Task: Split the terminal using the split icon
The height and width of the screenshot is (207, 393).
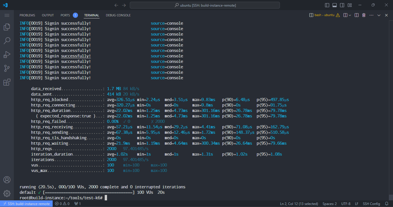Action: [x=356, y=15]
